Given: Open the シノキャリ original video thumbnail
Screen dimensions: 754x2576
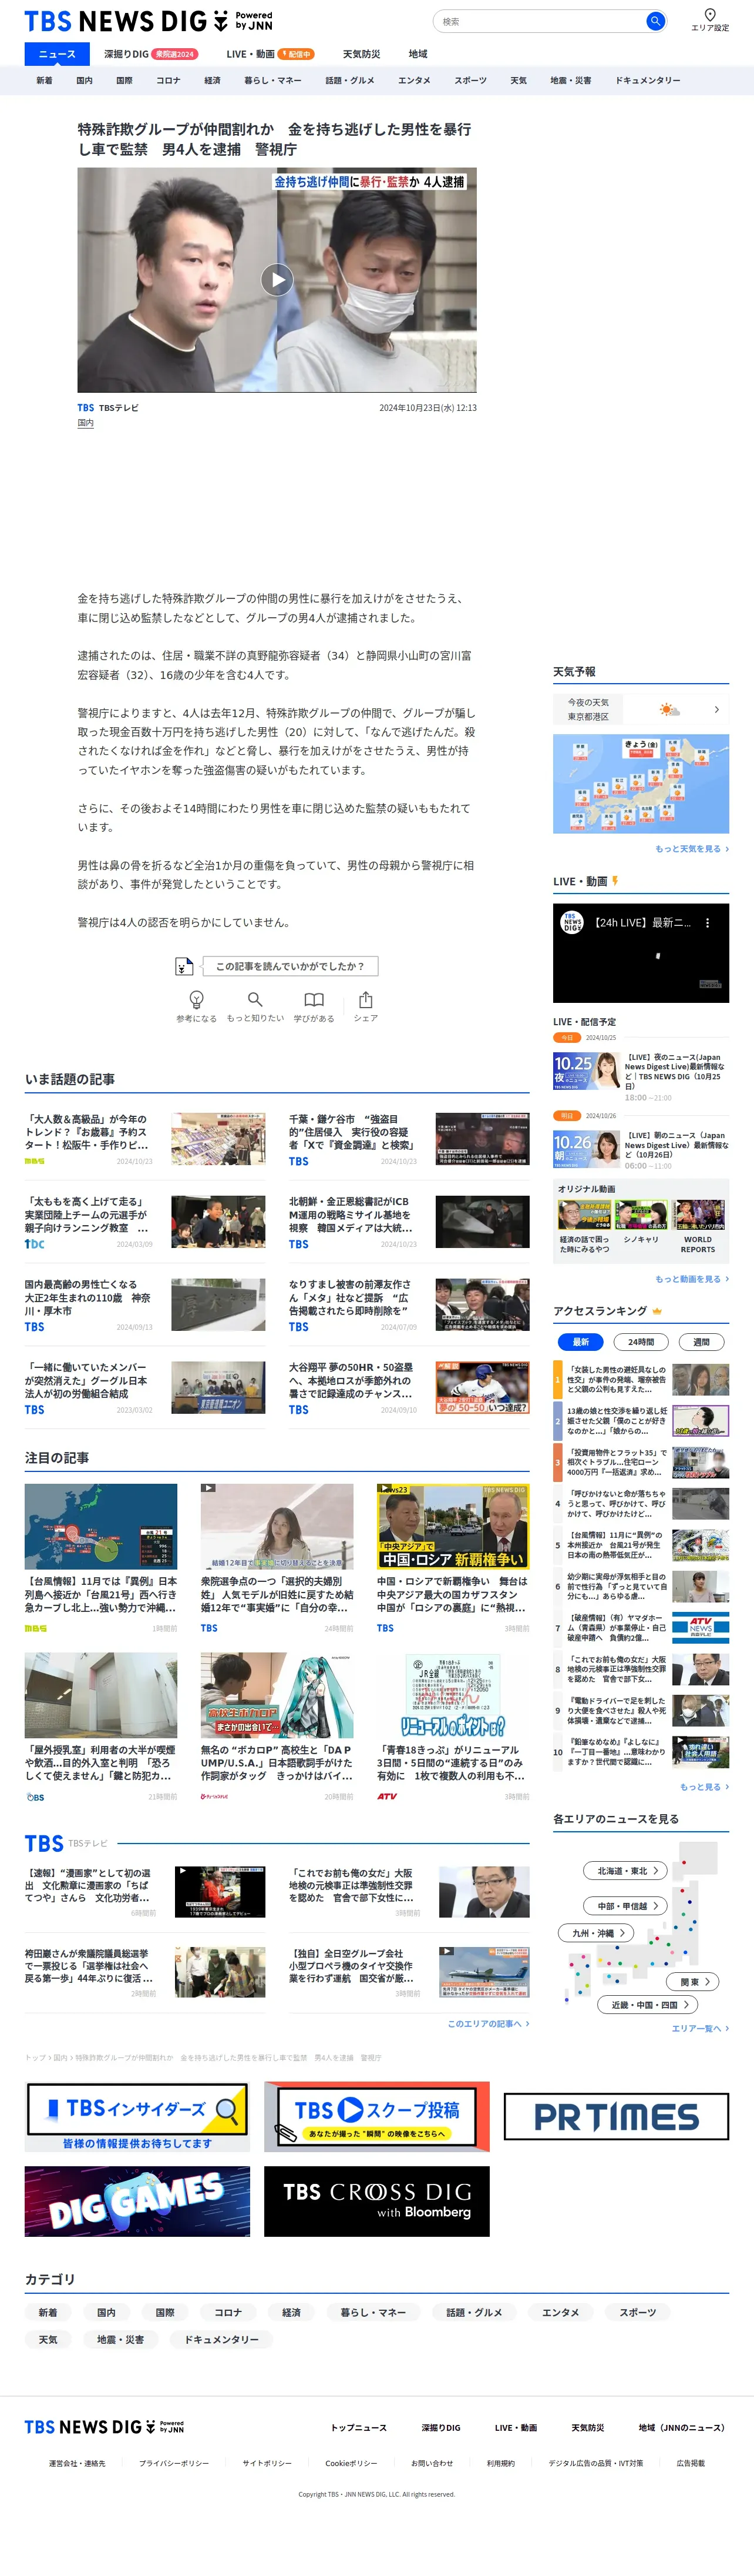Looking at the screenshot, I should 641,1214.
